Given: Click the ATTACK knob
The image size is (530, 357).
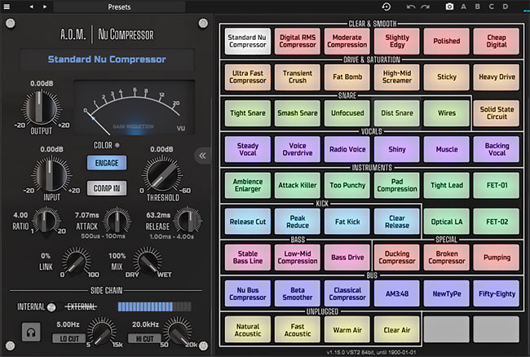Looking at the screenshot, I should pyautogui.click(x=117, y=221).
